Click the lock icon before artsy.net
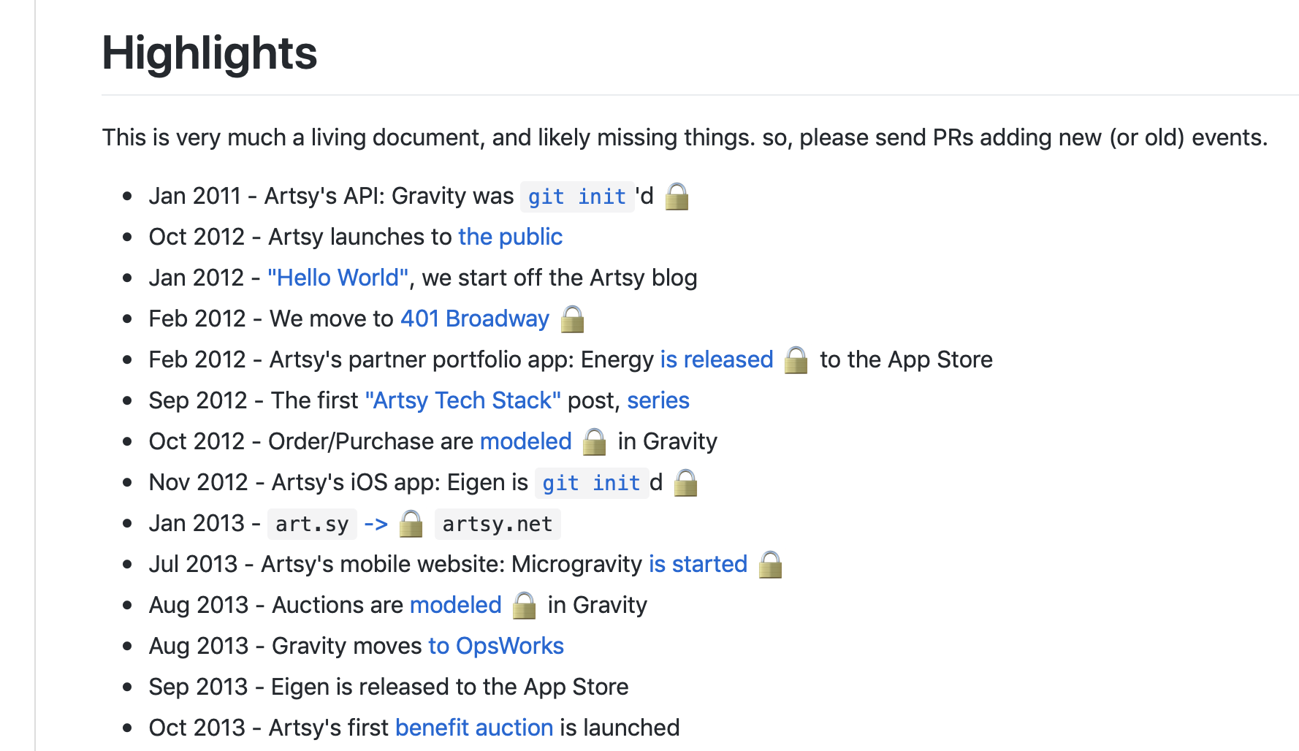1299x751 pixels. [x=411, y=523]
